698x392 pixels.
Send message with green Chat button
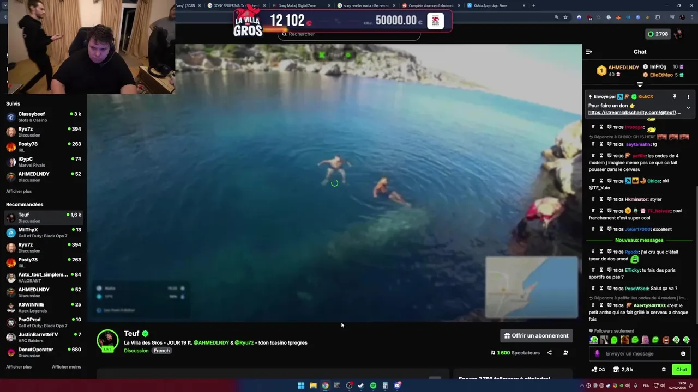[682, 369]
